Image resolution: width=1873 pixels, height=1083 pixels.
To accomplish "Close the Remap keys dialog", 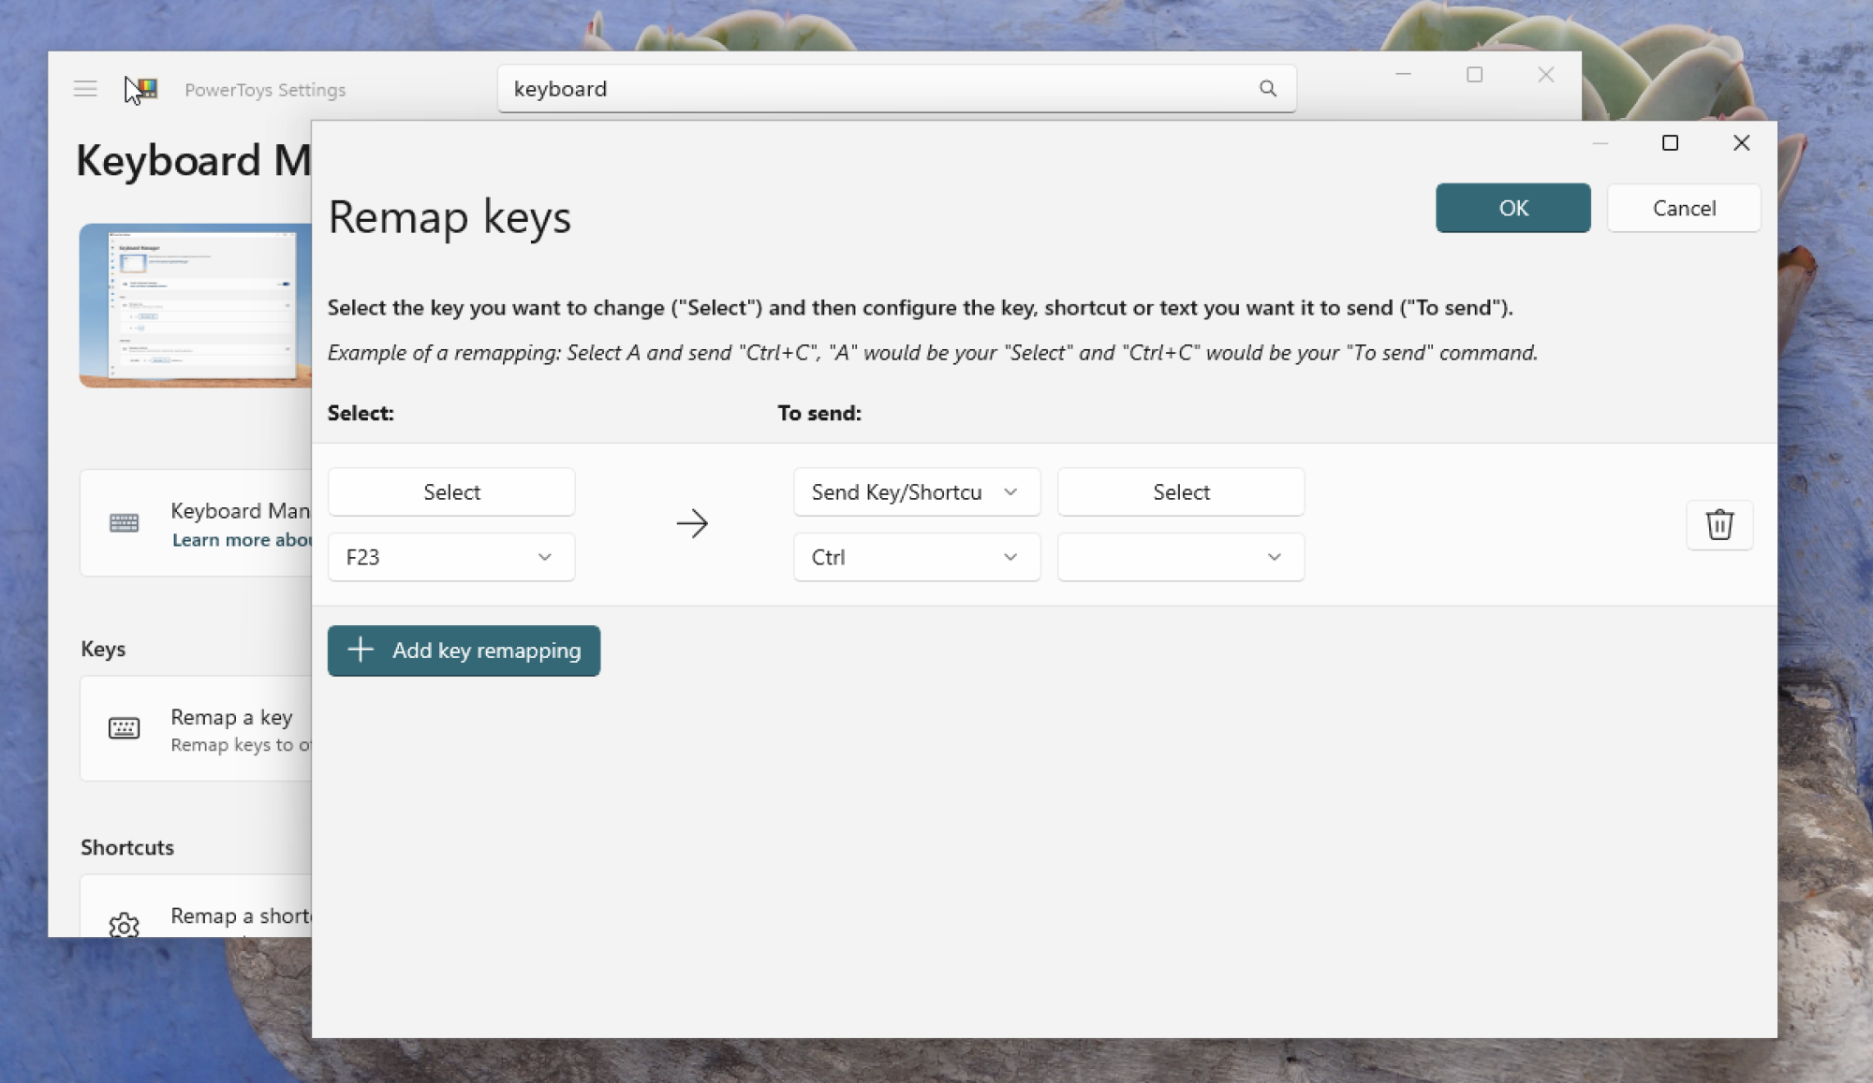I will coord(1741,142).
